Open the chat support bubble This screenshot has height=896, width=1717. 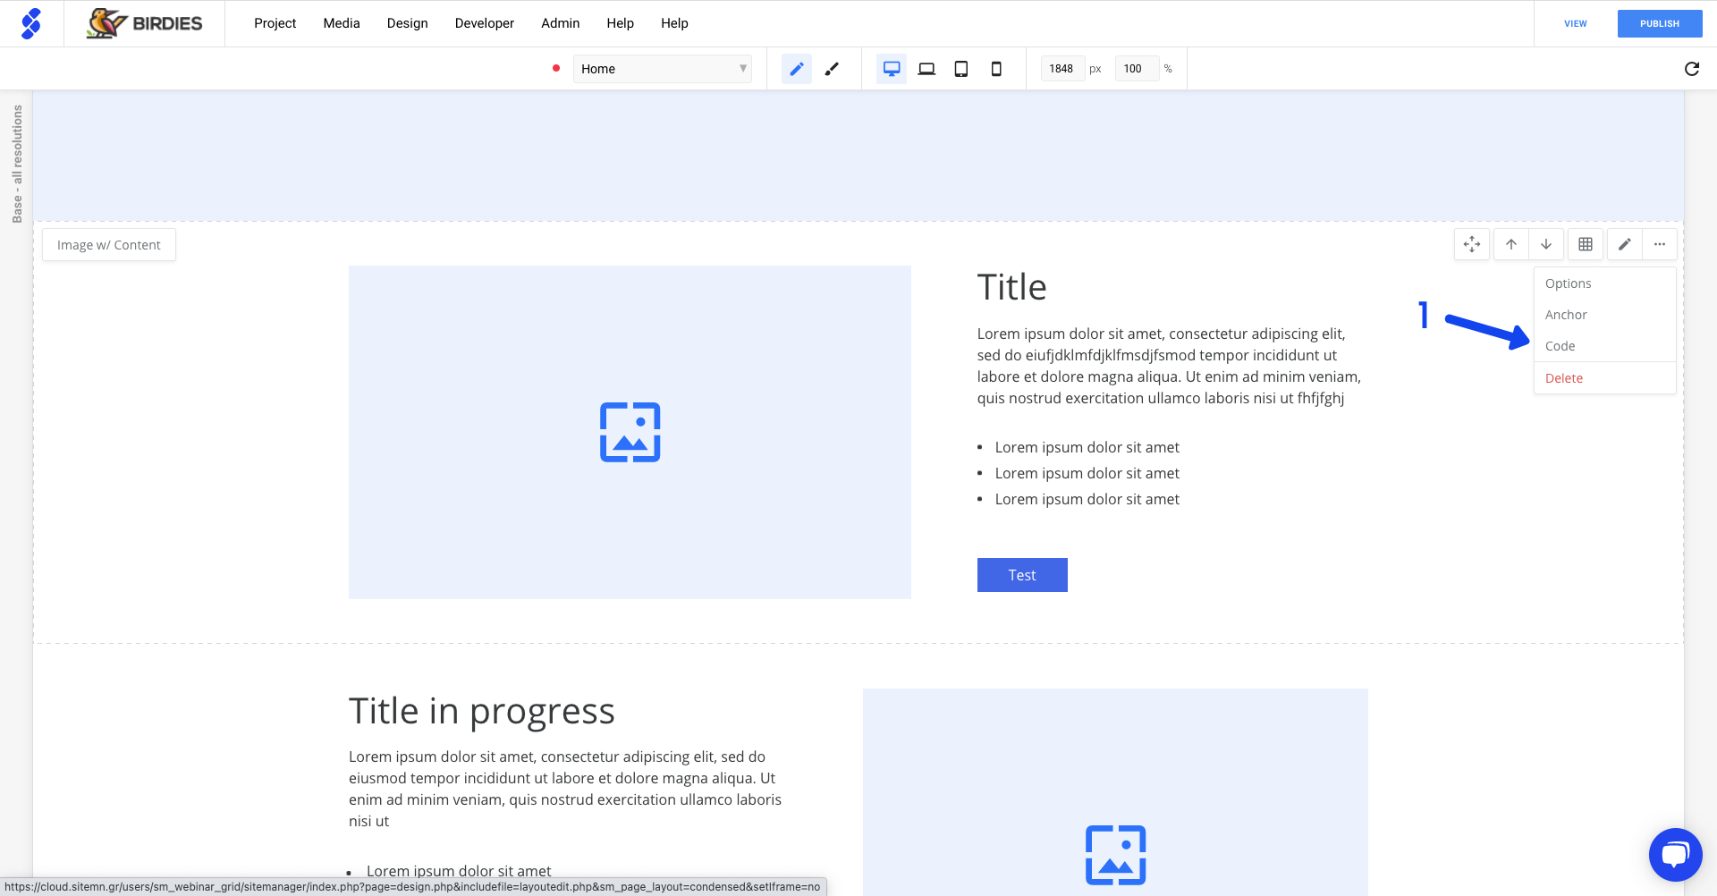click(1676, 855)
